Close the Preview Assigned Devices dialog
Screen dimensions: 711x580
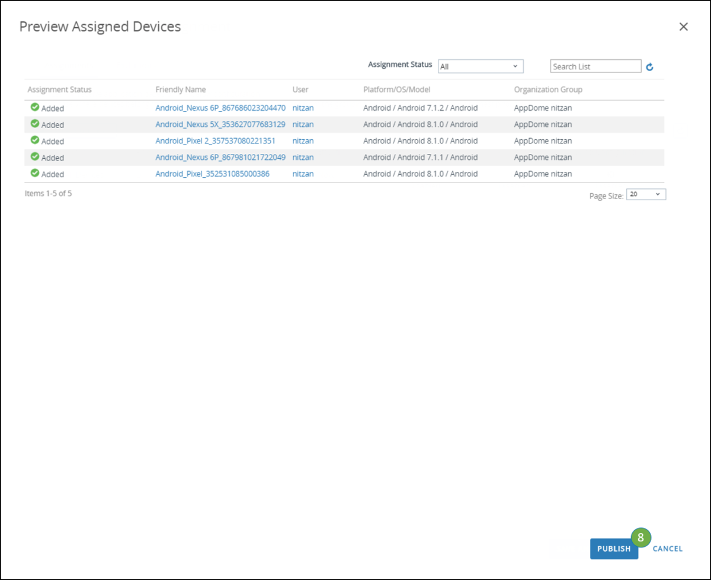coord(683,26)
